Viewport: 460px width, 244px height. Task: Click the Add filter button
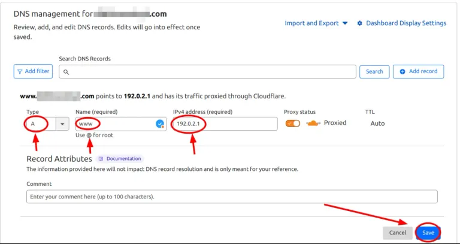(33, 71)
